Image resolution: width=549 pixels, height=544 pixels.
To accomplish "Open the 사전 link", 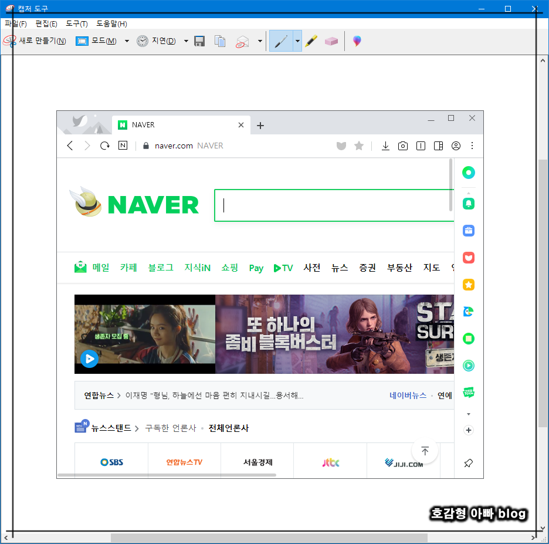I will pos(311,268).
